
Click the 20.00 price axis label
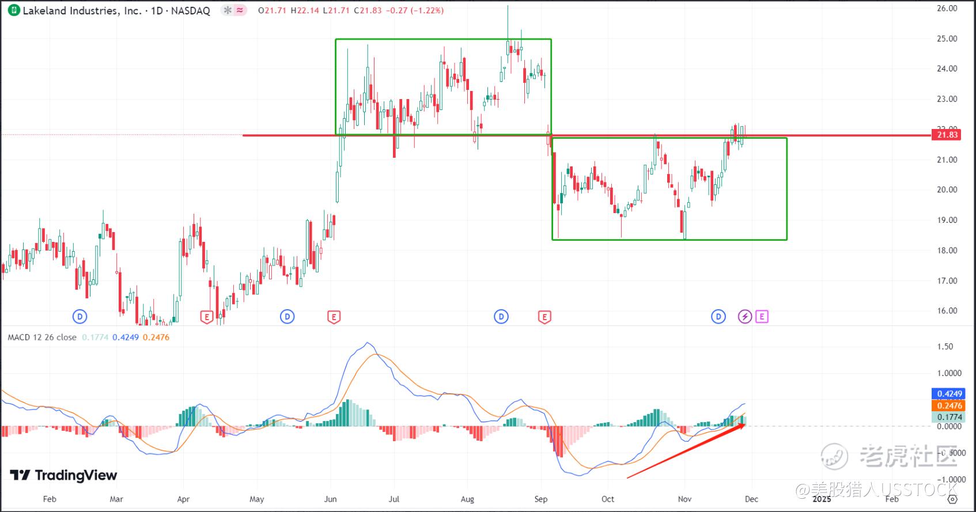(x=947, y=189)
